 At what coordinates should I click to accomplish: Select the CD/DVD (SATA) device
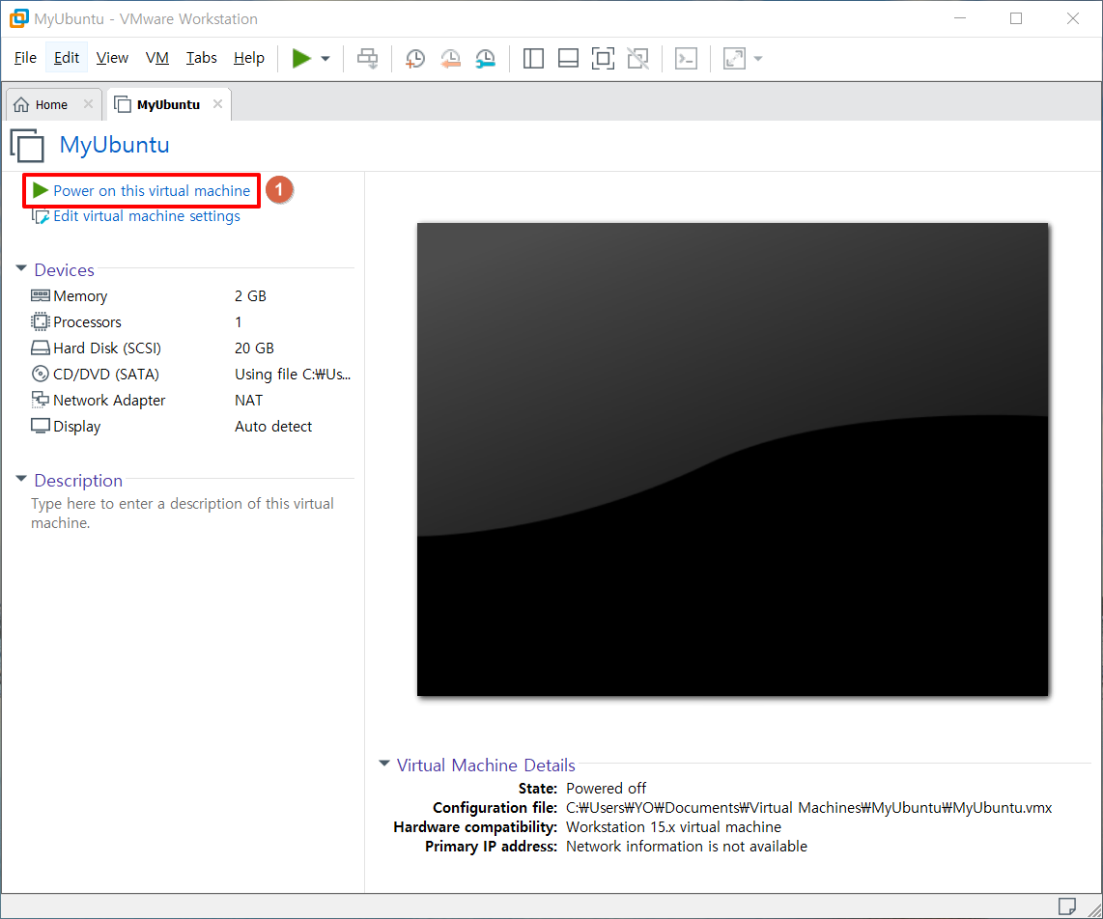pyautogui.click(x=190, y=375)
